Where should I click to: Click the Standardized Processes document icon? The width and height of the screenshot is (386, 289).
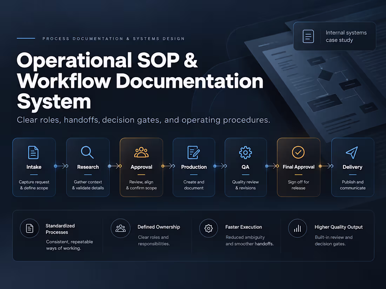pos(29,228)
